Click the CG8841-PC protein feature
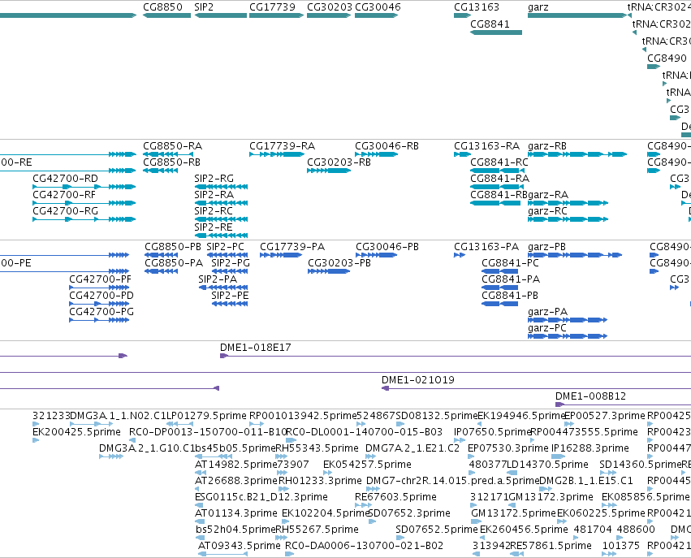This screenshot has height=558, width=691. point(499,271)
